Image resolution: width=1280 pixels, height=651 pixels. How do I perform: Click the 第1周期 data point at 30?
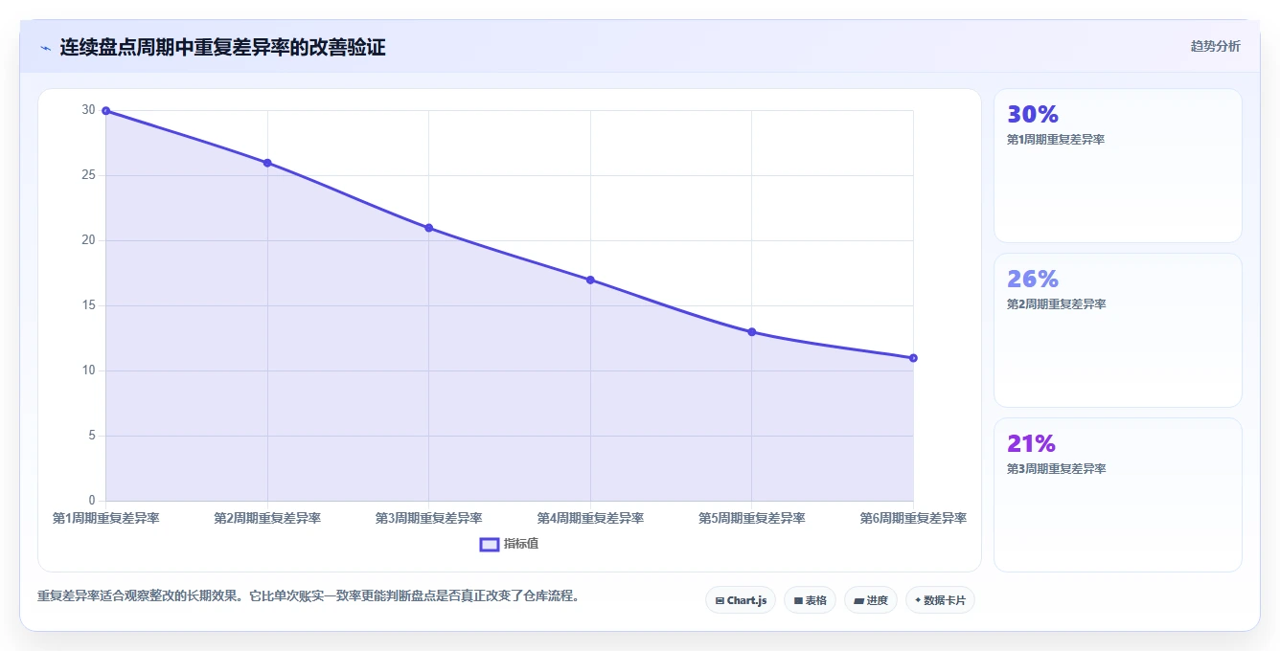click(105, 111)
